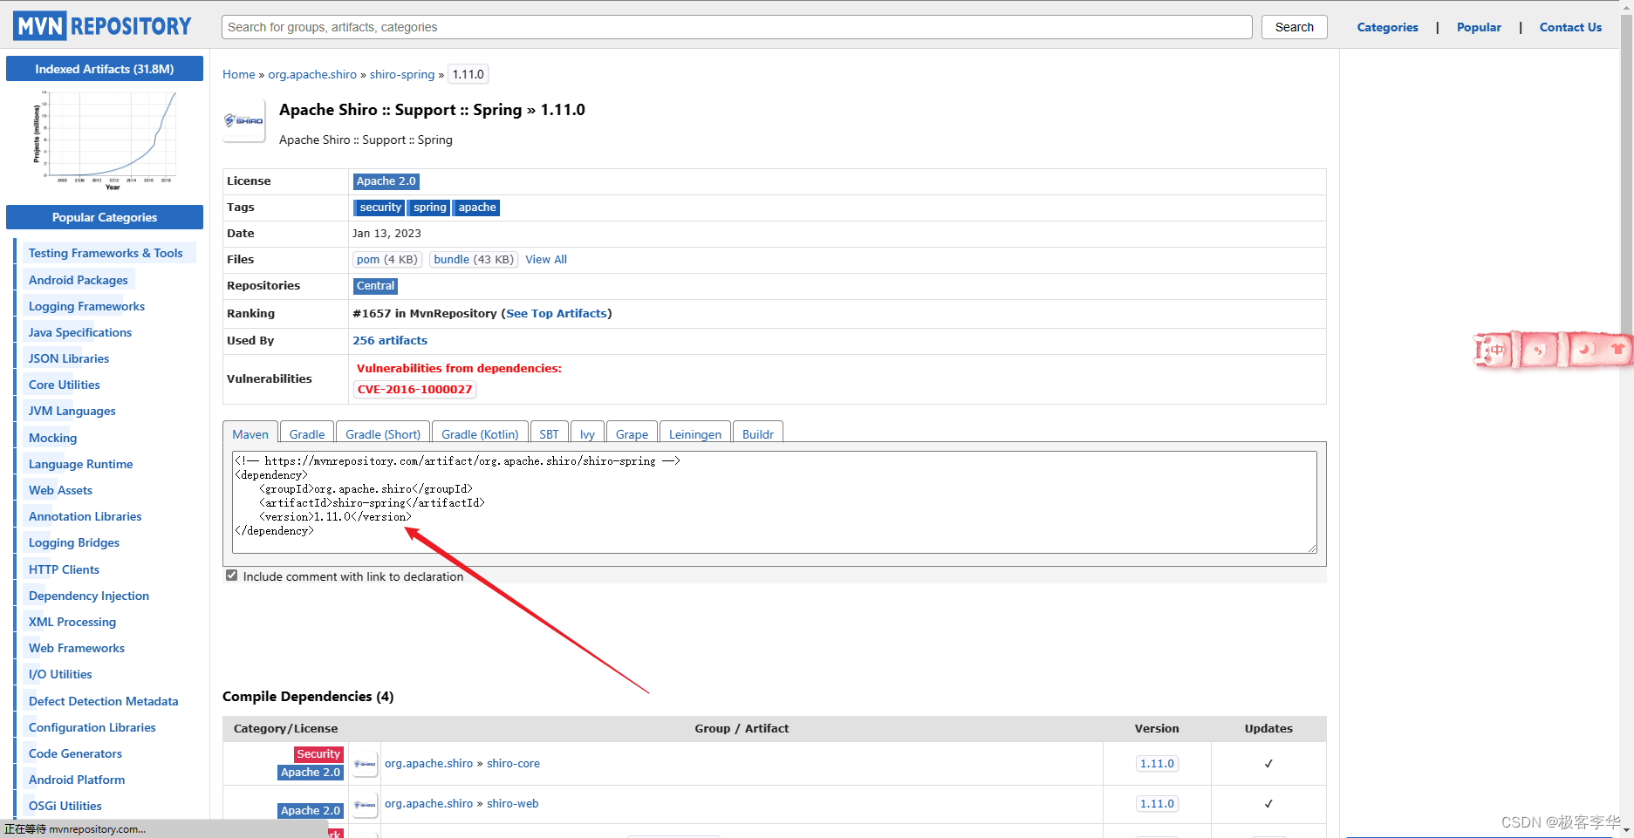Switch to the Maven tab
This screenshot has width=1634, height=838.
click(250, 434)
